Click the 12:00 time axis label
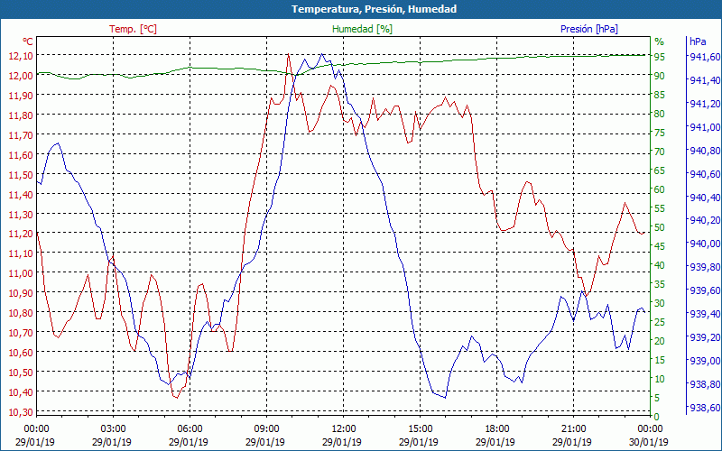Viewport: 722px width, 451px height. [342, 429]
